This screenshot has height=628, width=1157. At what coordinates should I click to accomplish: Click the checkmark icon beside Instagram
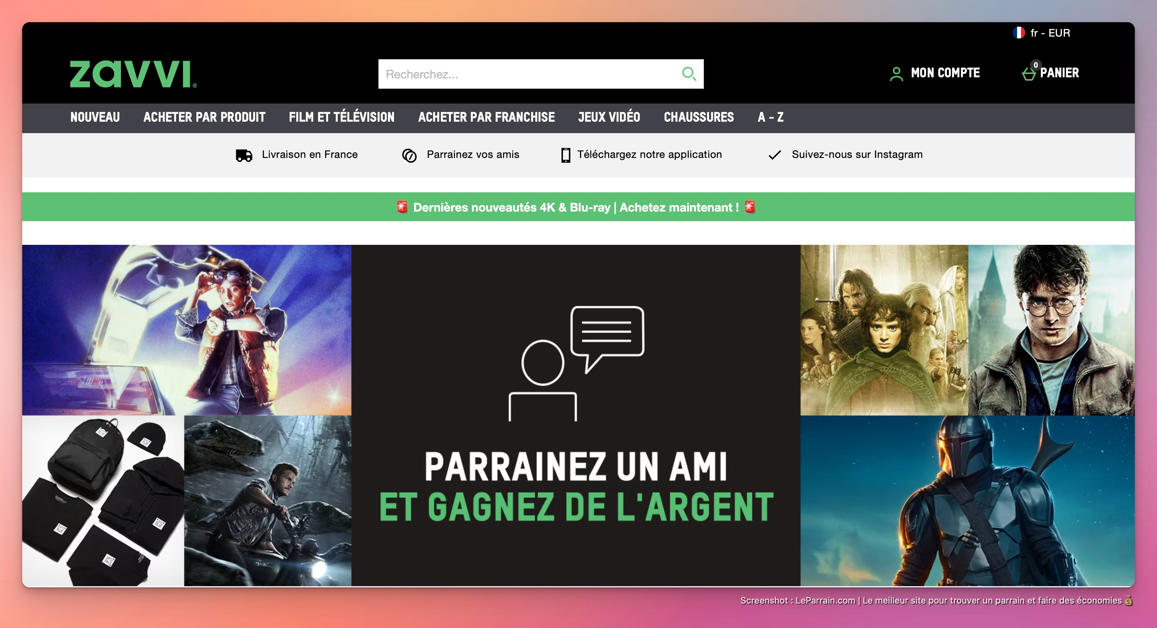point(775,155)
